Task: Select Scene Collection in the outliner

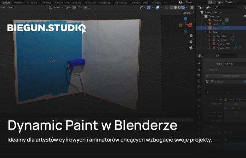Action: (x=213, y=12)
